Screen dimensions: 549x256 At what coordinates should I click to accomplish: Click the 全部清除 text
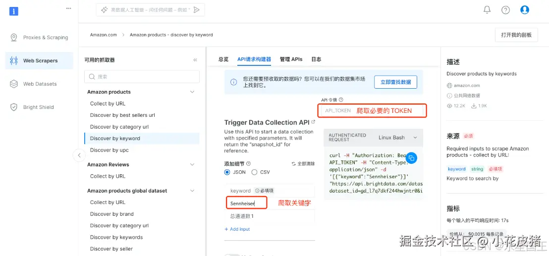(306, 164)
